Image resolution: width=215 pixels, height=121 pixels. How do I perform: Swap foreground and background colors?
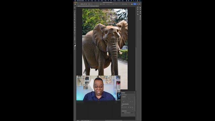75,44
